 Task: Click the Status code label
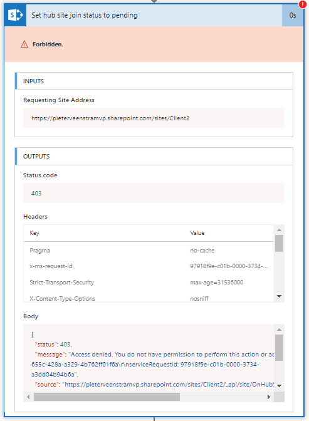click(40, 175)
